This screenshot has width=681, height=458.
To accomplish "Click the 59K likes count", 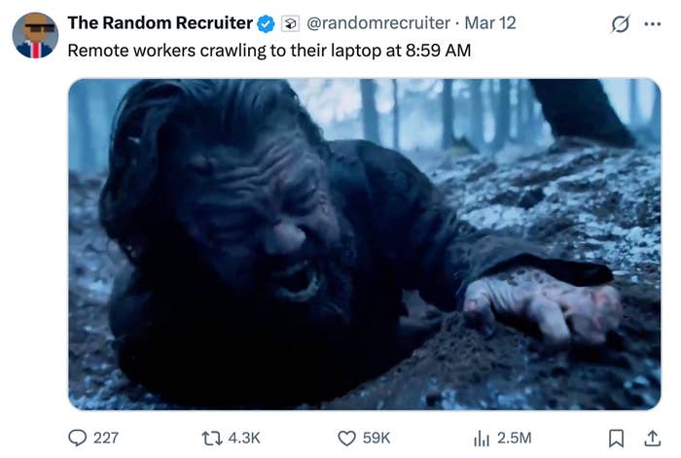I will [x=376, y=438].
